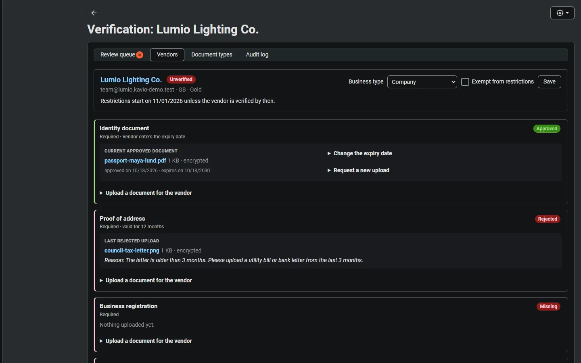Viewport: 581px width, 363px height.
Task: Expand Request a new upload
Action: pyautogui.click(x=358, y=170)
